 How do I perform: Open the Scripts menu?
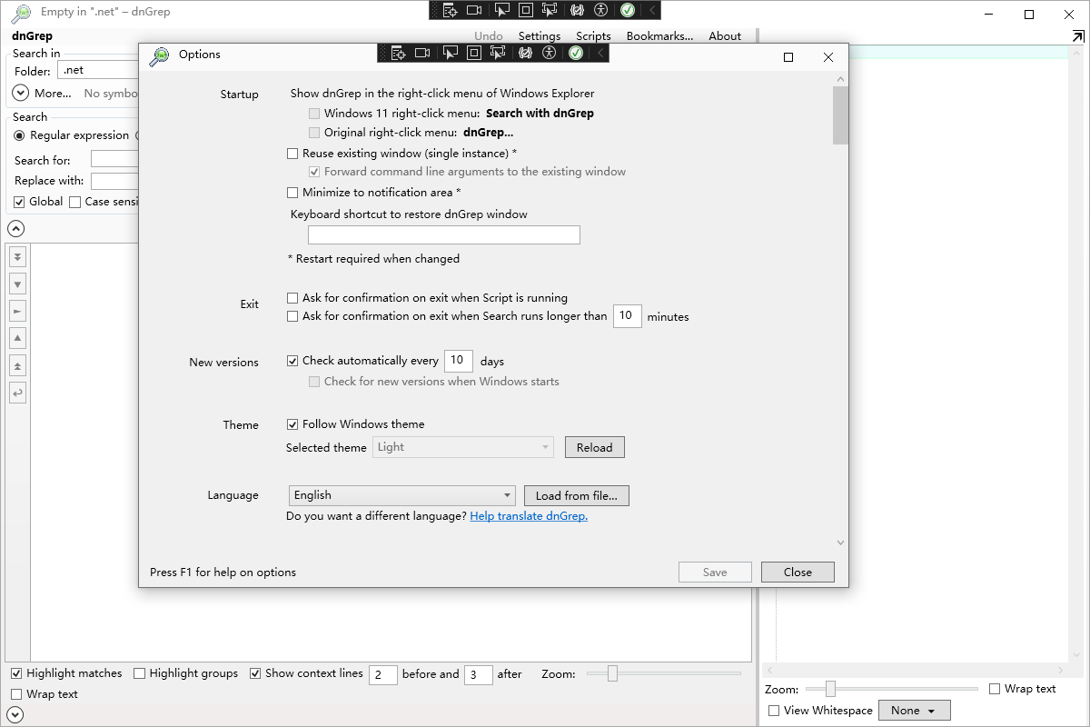[x=593, y=36]
